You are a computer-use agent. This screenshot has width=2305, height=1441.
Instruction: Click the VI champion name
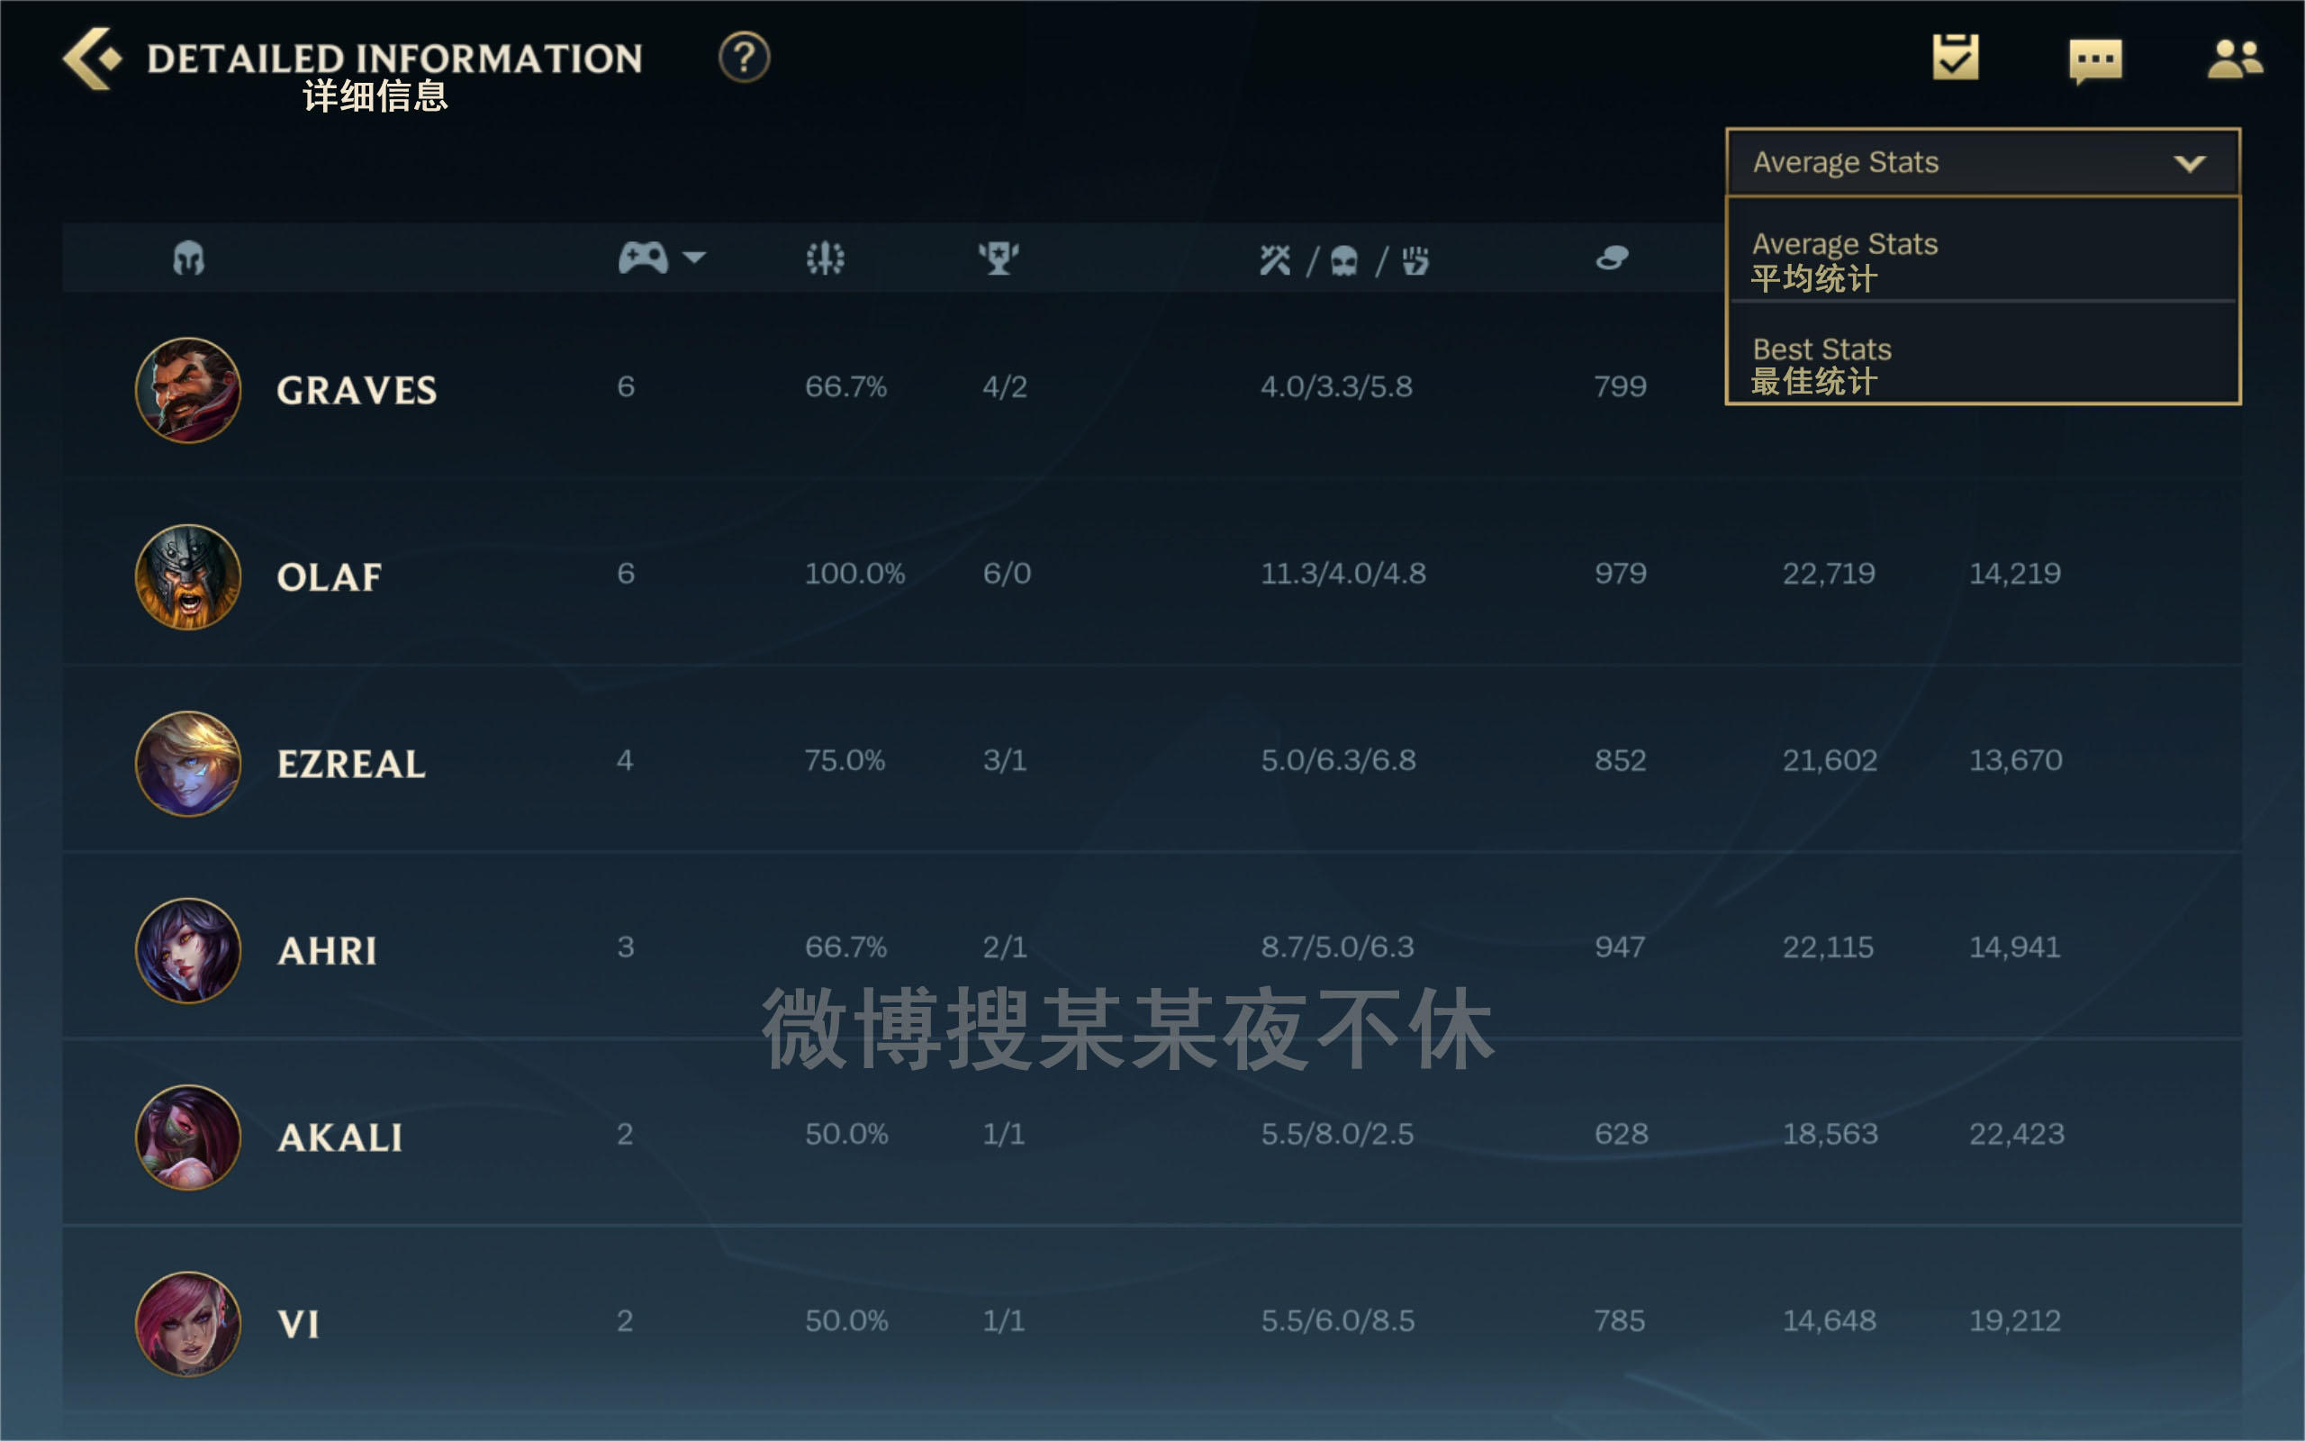[298, 1325]
